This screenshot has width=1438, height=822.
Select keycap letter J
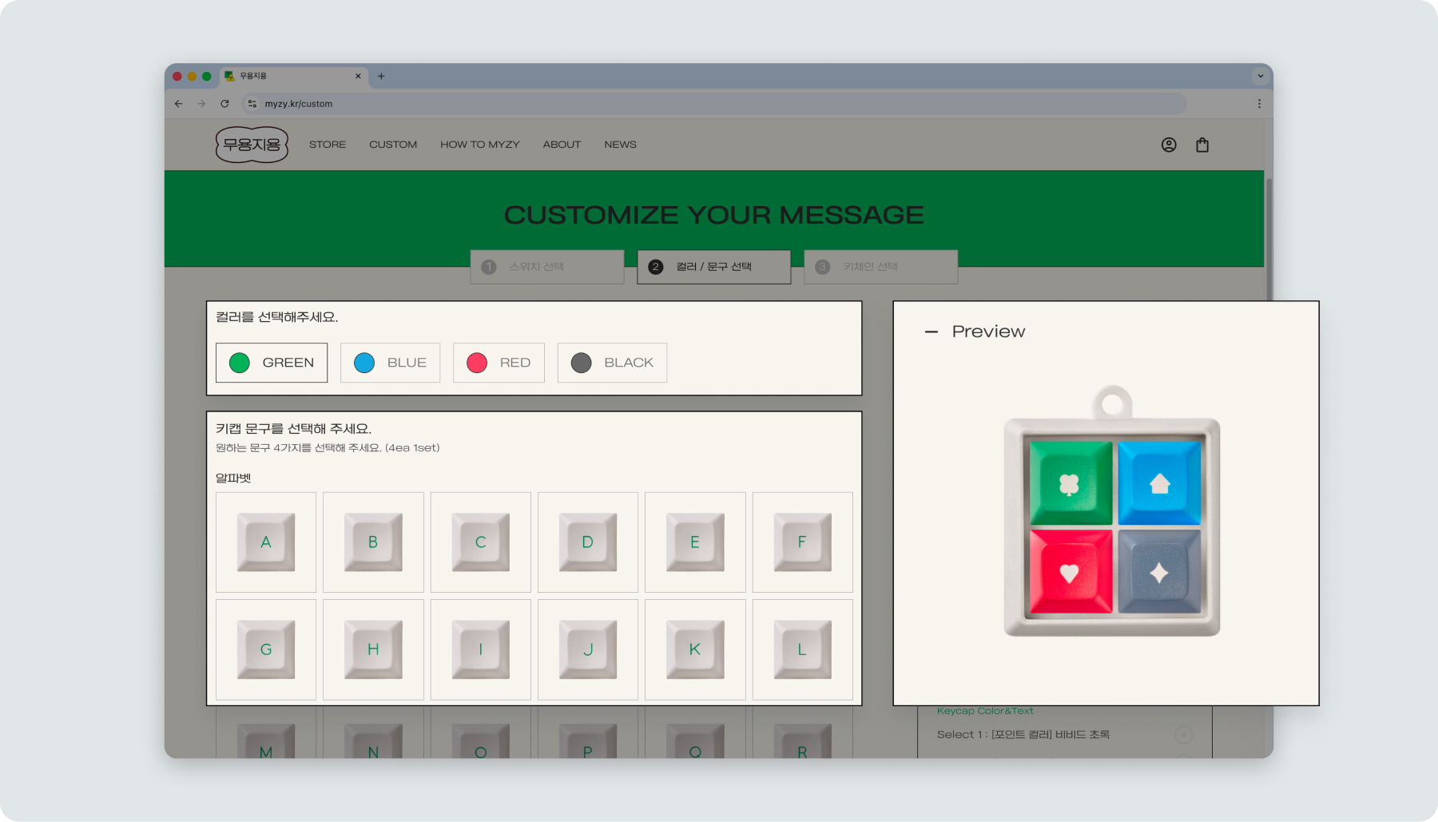(x=588, y=649)
